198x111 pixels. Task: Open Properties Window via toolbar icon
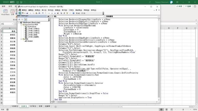pos(64,13)
